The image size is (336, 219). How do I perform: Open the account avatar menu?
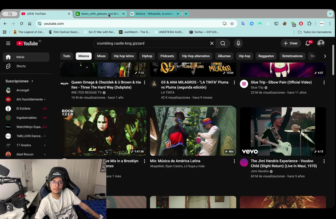[x=321, y=43]
